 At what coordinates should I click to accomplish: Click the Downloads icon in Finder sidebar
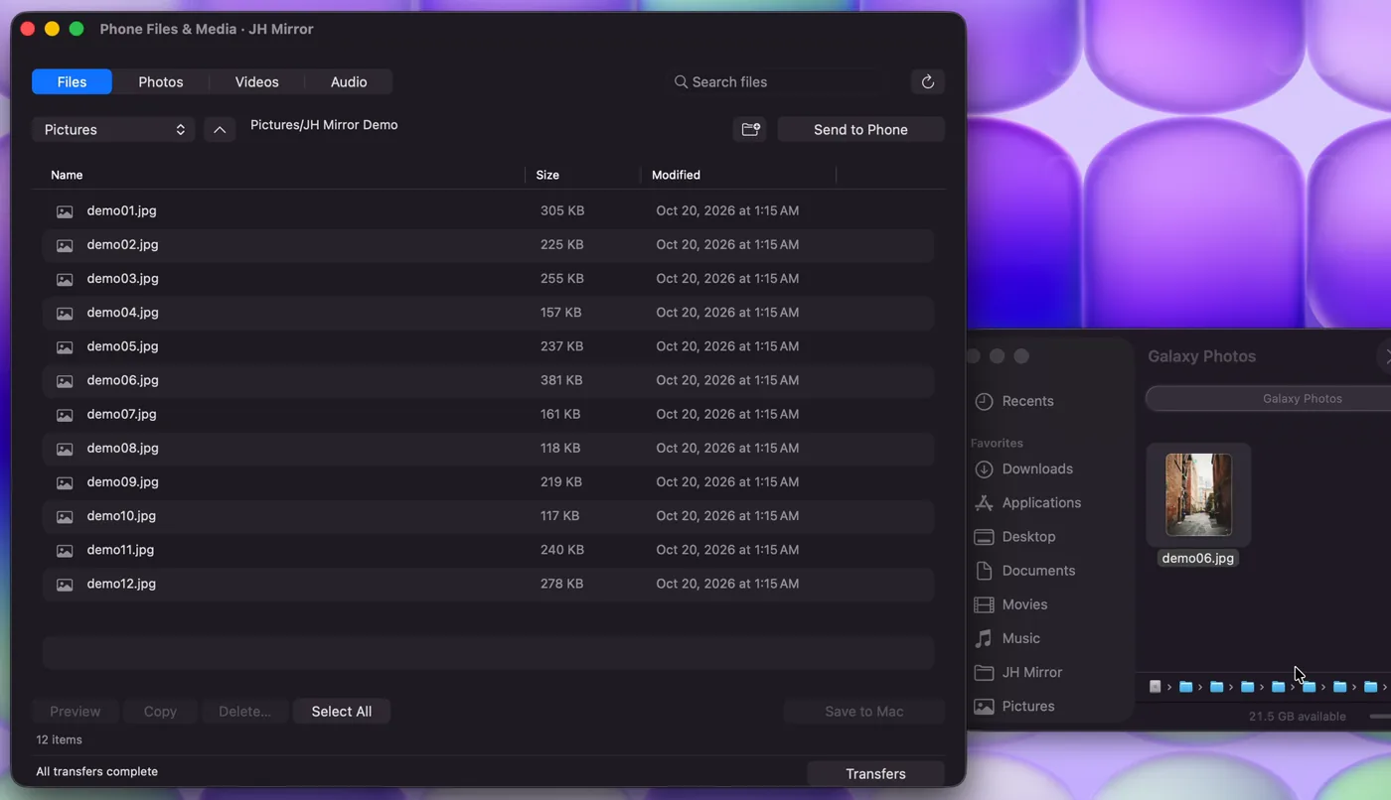(x=984, y=469)
